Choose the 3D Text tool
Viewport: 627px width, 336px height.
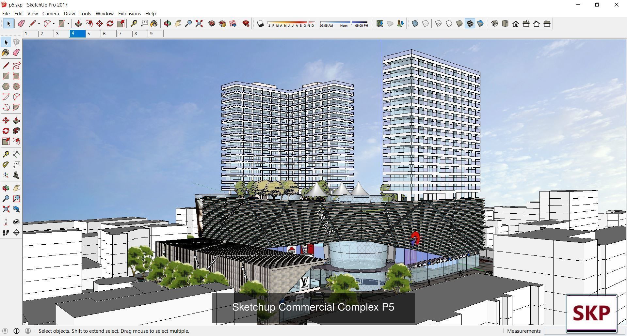pos(16,175)
